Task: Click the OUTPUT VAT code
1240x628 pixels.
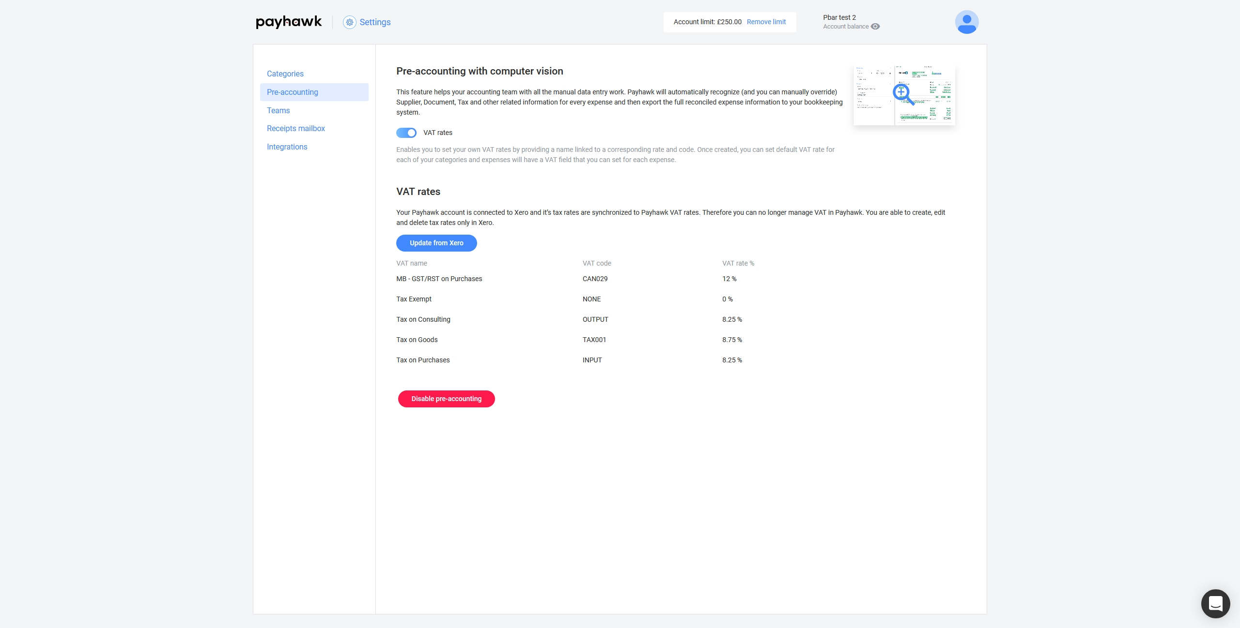Action: pos(595,319)
